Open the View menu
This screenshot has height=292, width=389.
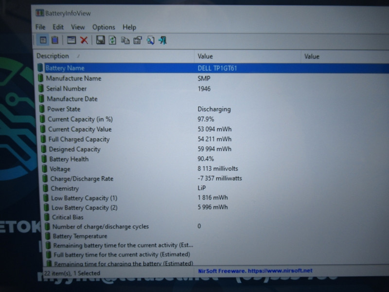click(78, 27)
